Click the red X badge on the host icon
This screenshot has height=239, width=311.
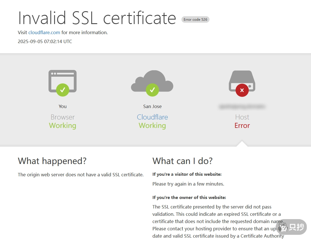click(242, 90)
